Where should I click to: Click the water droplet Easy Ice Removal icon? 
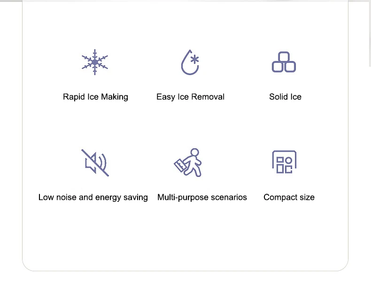click(190, 62)
